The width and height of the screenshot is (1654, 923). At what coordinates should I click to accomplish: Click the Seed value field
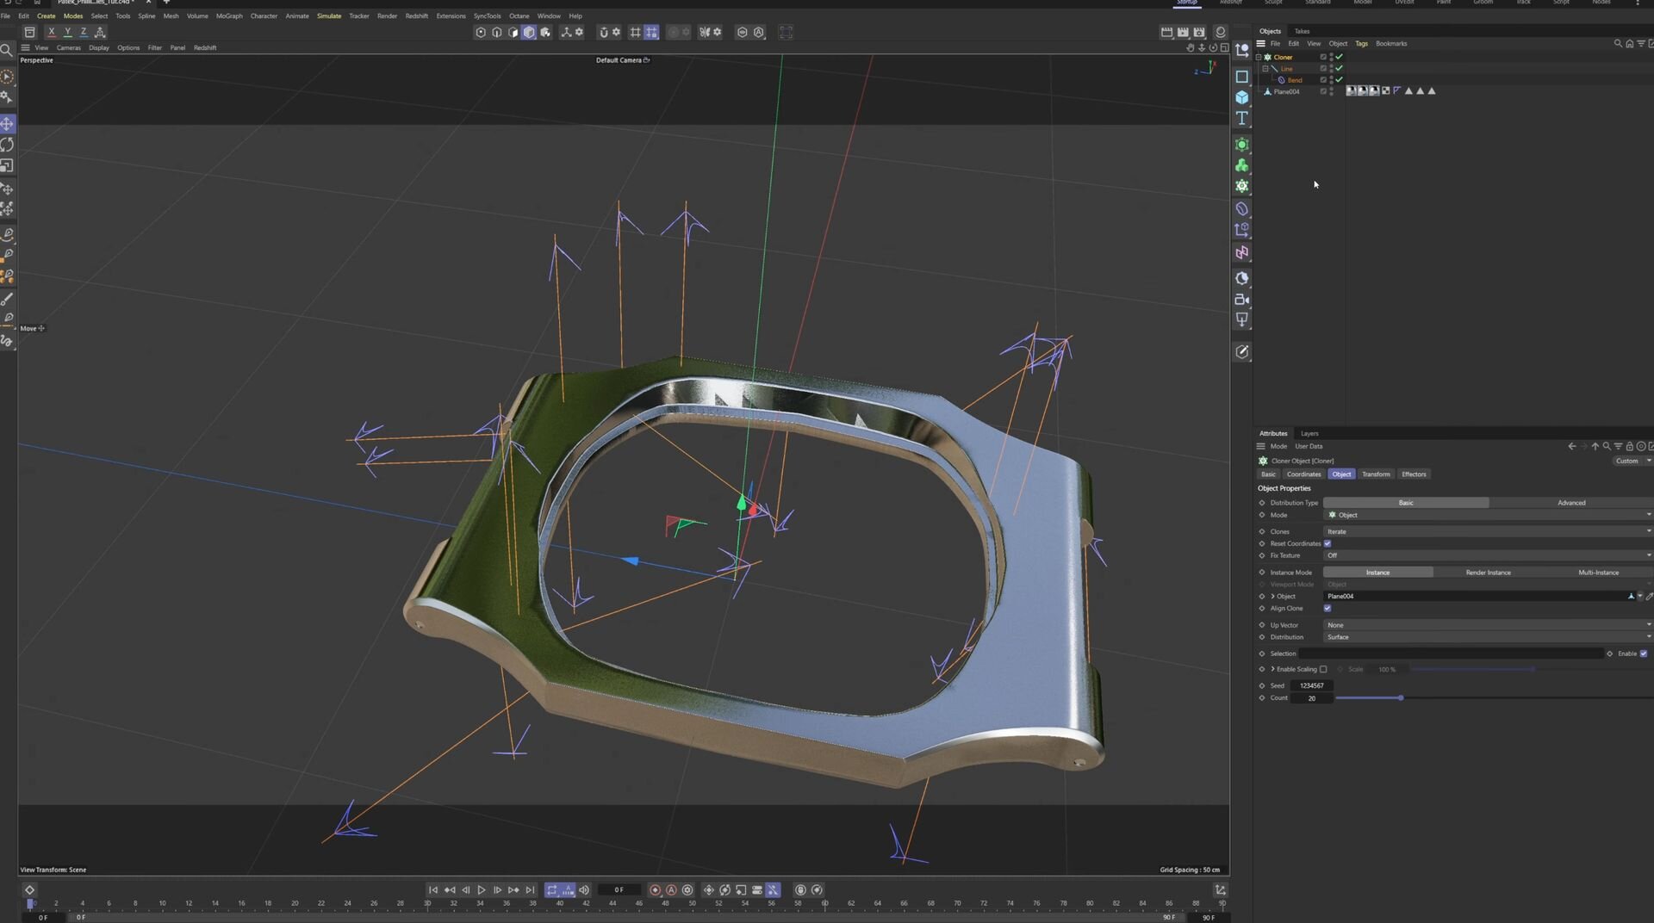pos(1313,685)
